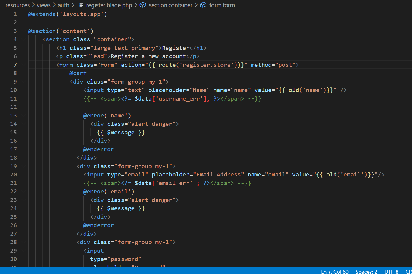Open the auth breadcrumb item
Viewport: 412px width, 274px height.
(63, 5)
